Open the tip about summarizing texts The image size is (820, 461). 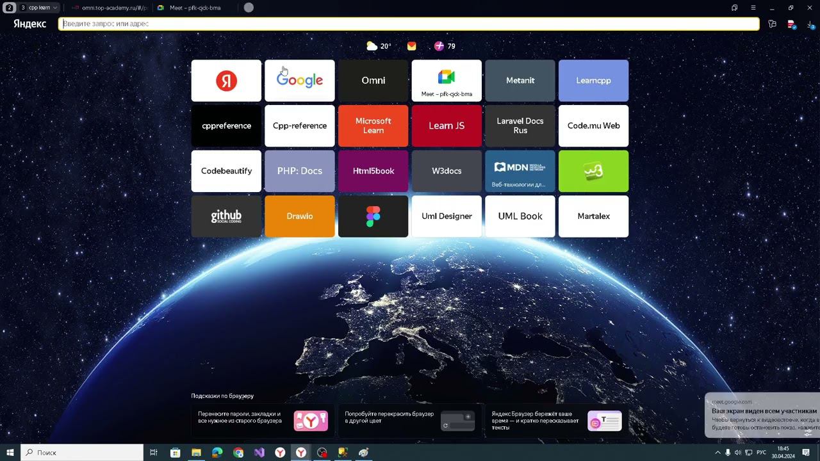[556, 421]
